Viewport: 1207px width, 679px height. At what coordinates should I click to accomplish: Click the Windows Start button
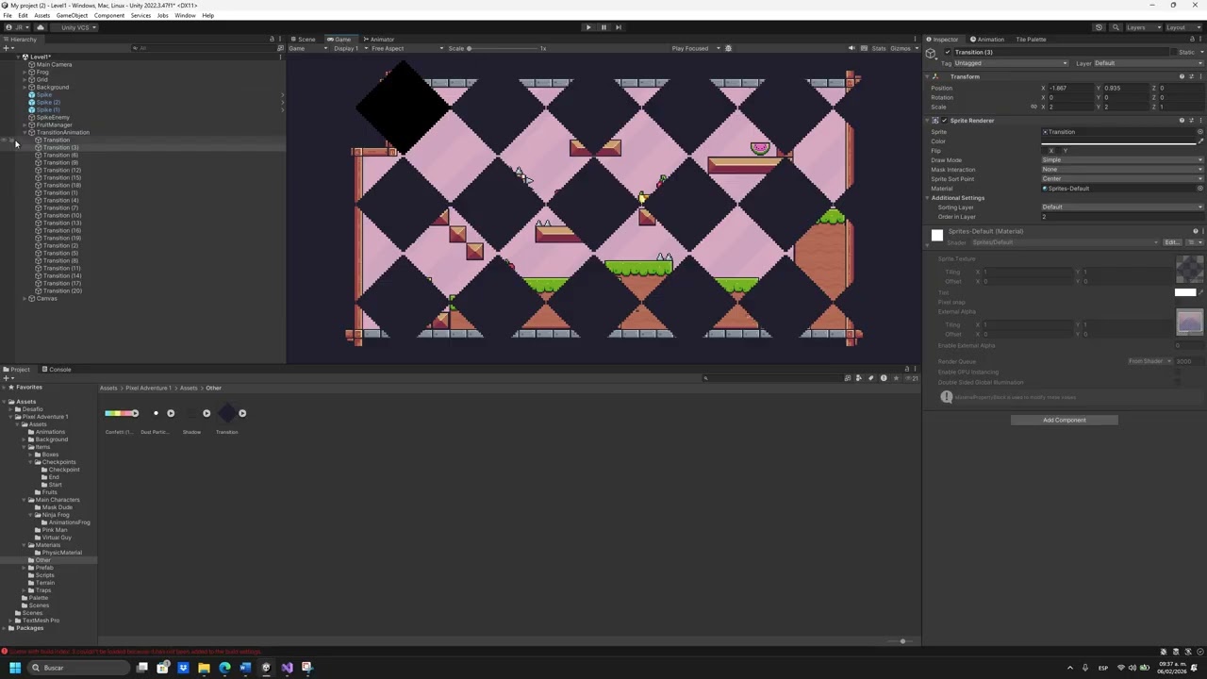(15, 668)
